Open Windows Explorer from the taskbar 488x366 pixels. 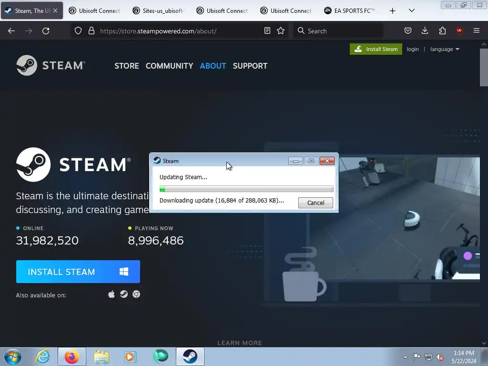(102, 356)
